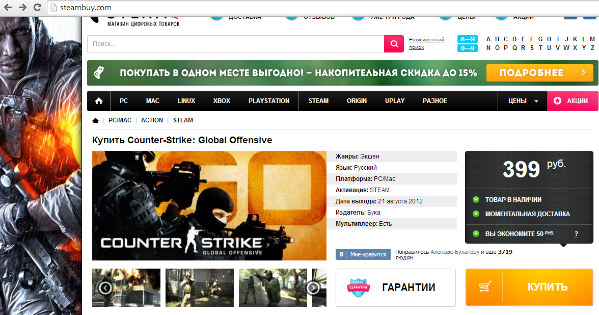The image size is (599, 315).
Task: Click the Поиск search field
Action: (236, 44)
